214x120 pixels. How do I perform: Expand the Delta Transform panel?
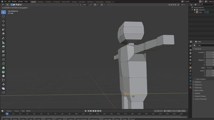pyautogui.click(x=201, y=79)
